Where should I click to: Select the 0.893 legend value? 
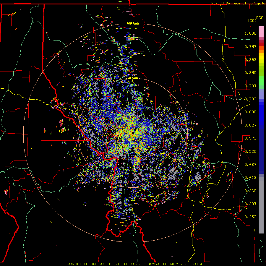click(x=250, y=59)
